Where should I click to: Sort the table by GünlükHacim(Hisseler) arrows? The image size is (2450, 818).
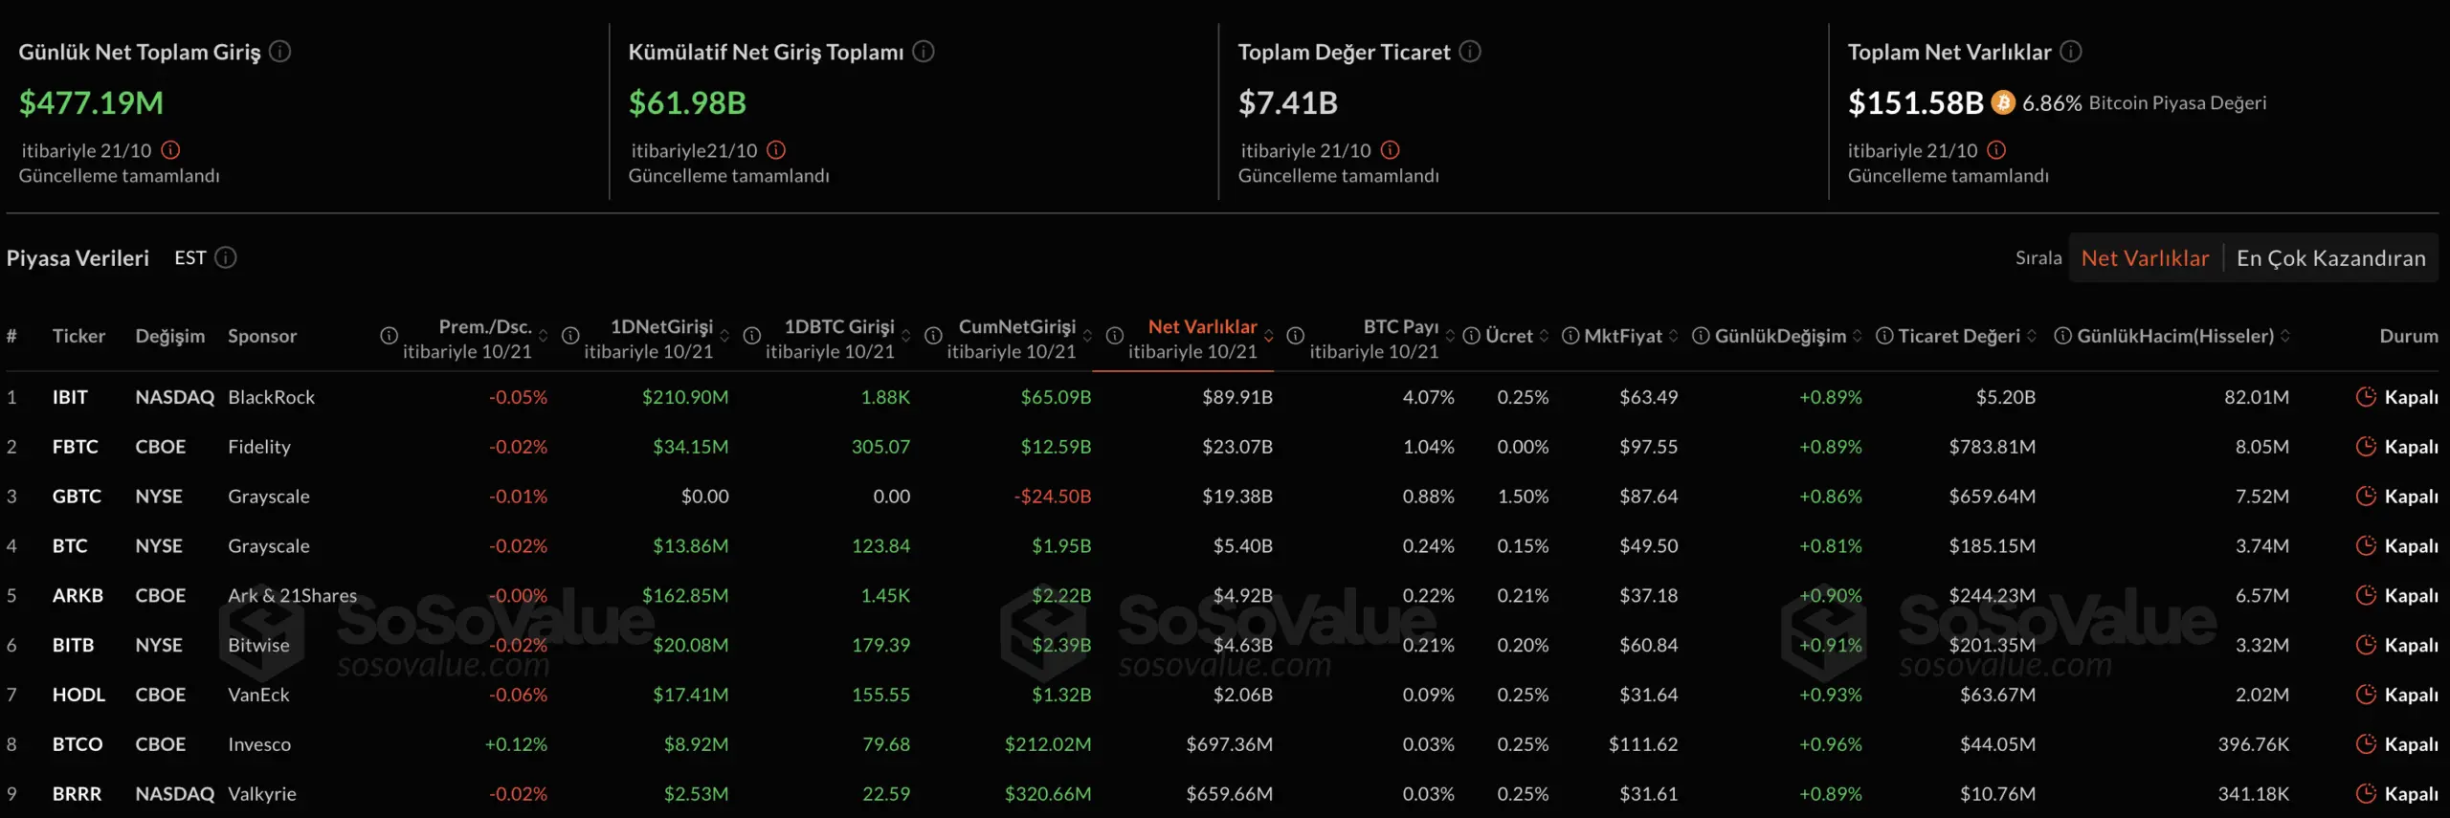2285,336
